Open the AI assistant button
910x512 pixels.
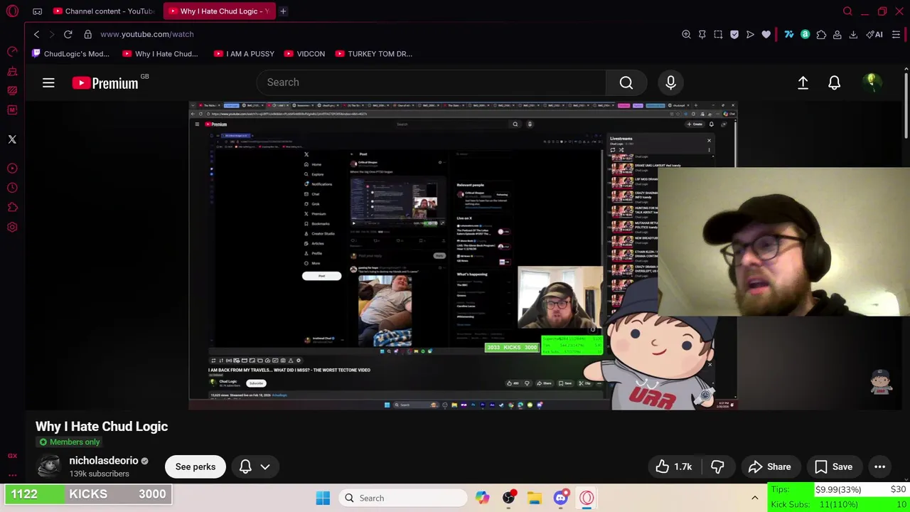874,34
